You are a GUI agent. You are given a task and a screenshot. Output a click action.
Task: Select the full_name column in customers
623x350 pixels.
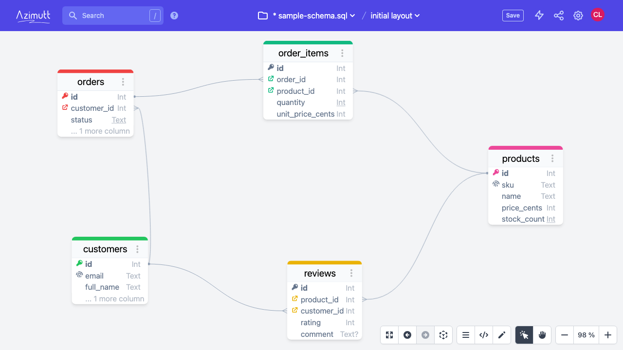(x=110, y=287)
